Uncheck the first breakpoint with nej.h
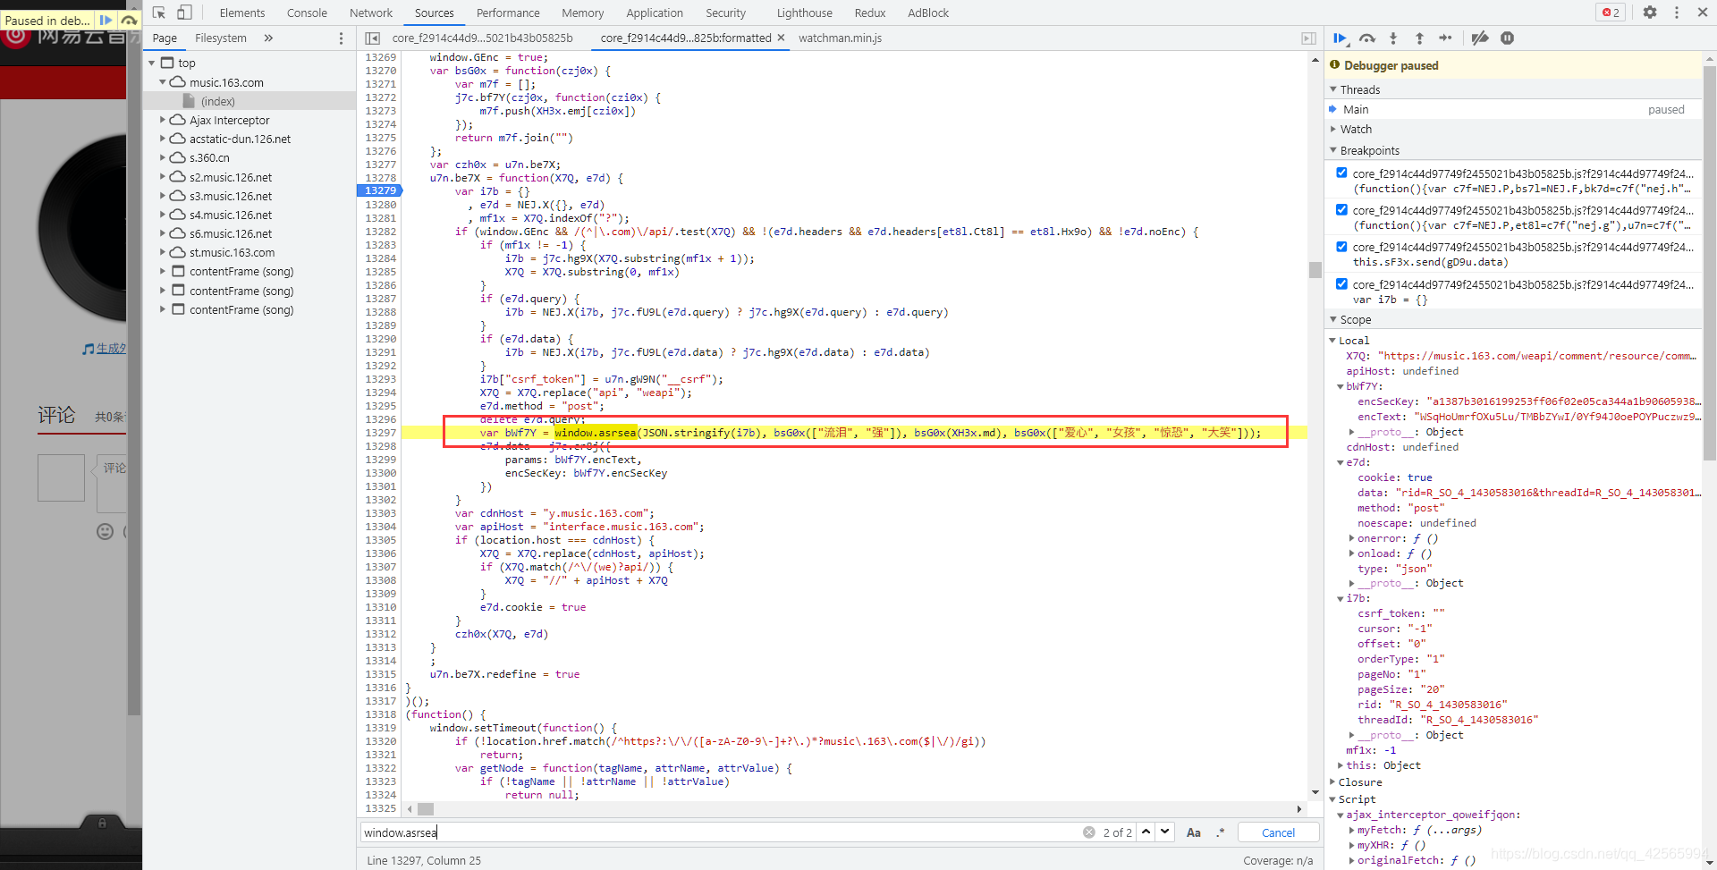 tap(1341, 173)
